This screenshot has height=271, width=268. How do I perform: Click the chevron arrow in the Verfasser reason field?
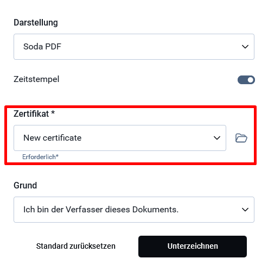point(245,210)
